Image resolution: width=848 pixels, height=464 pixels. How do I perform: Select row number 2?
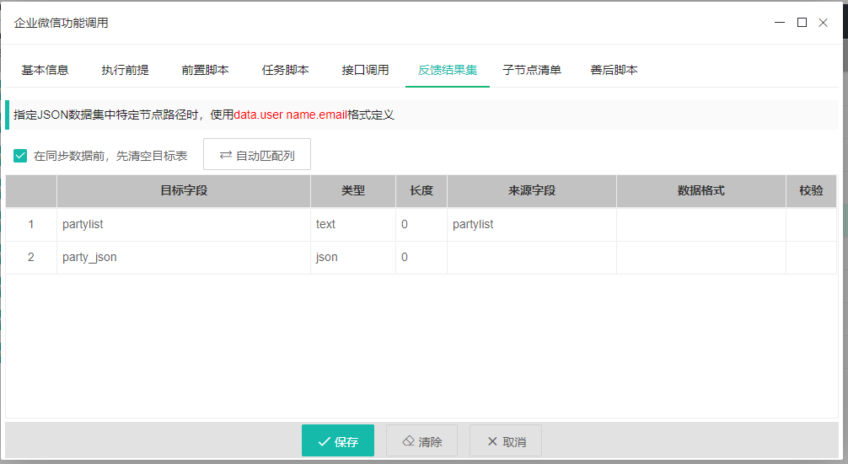pos(31,258)
